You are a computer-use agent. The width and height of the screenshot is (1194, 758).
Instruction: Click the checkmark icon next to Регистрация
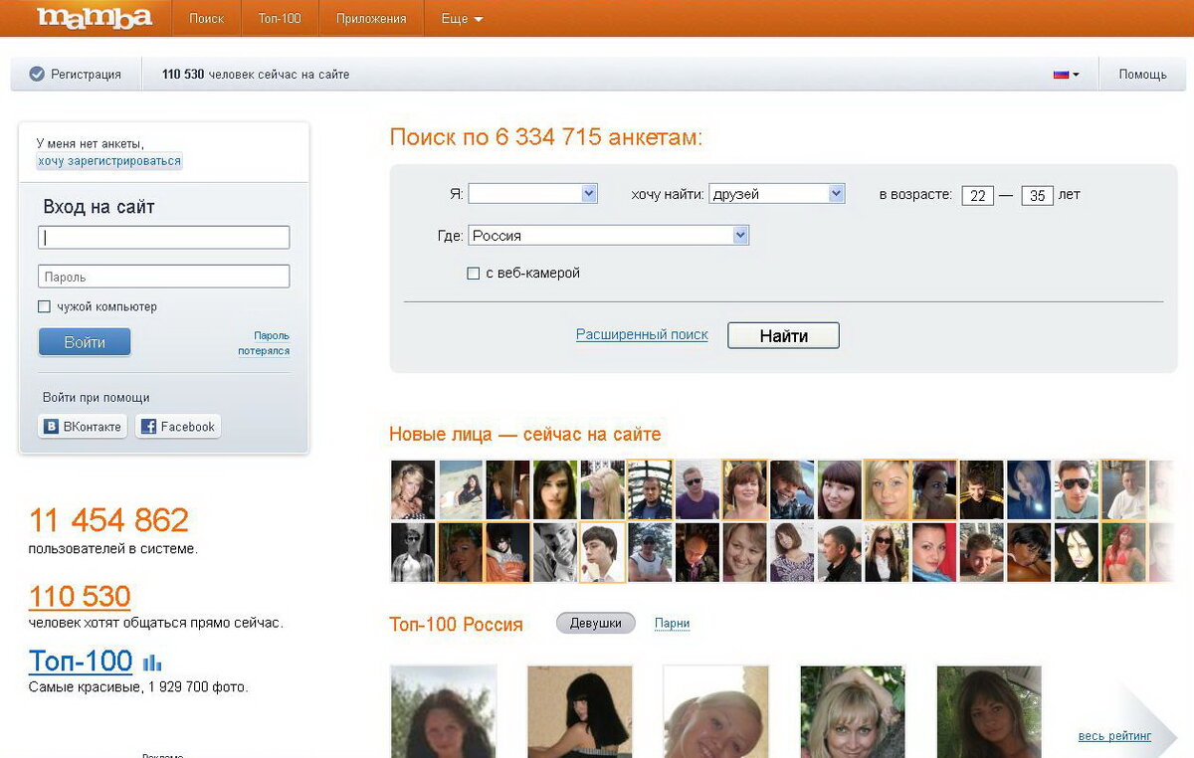pos(38,73)
